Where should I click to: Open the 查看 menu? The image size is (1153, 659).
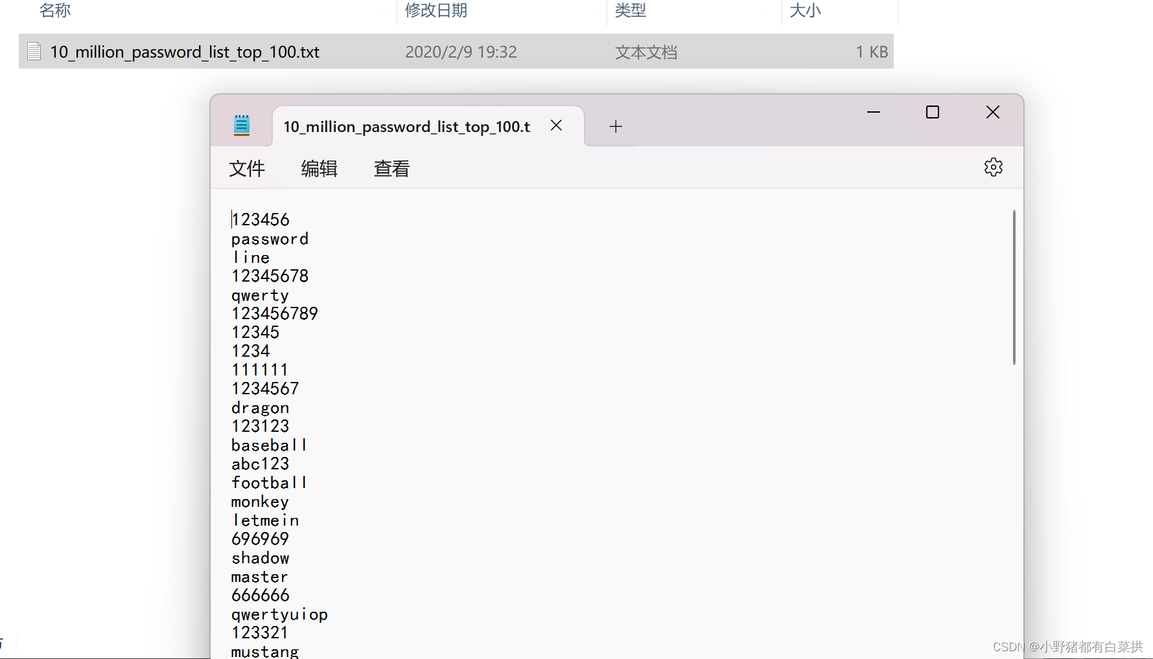pyautogui.click(x=391, y=168)
